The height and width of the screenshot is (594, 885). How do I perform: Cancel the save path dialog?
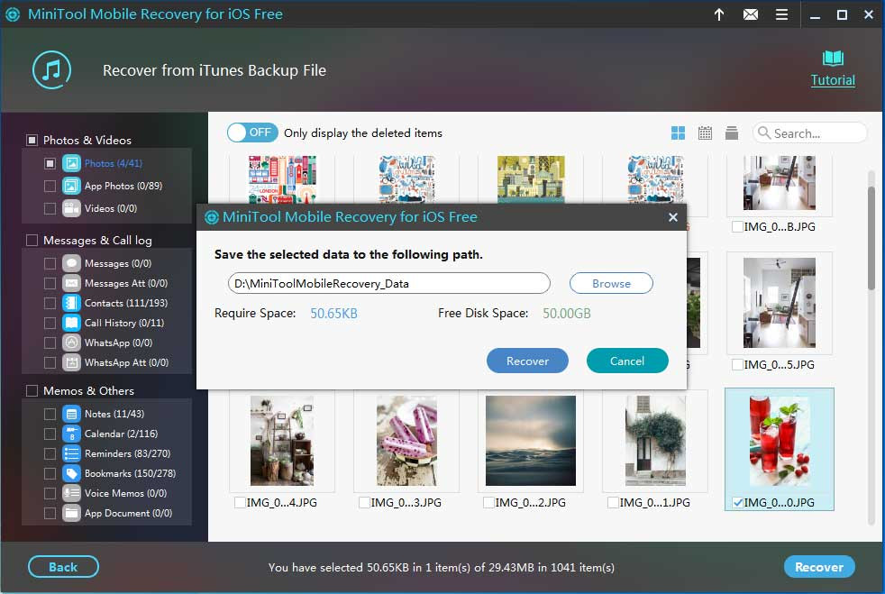[x=627, y=361]
